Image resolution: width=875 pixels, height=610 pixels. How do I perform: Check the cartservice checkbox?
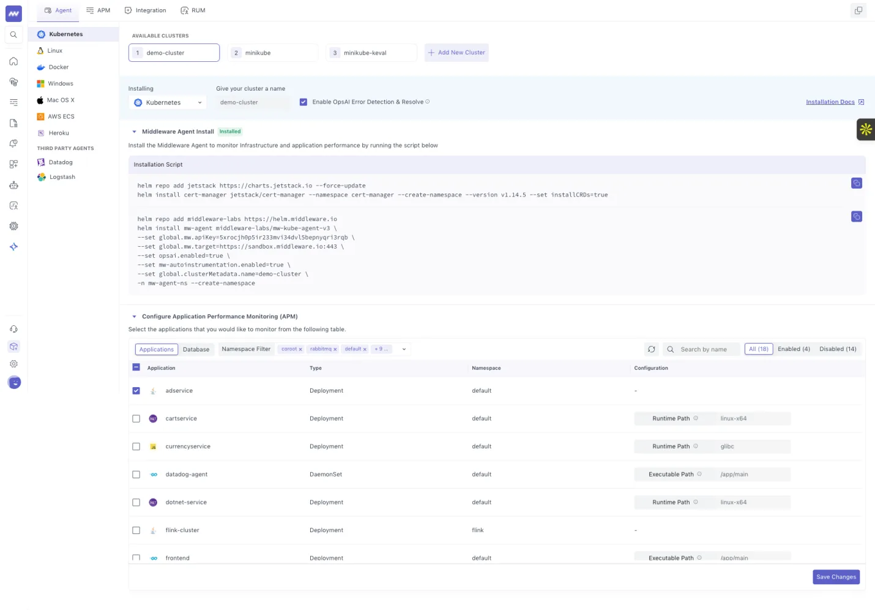coord(136,419)
